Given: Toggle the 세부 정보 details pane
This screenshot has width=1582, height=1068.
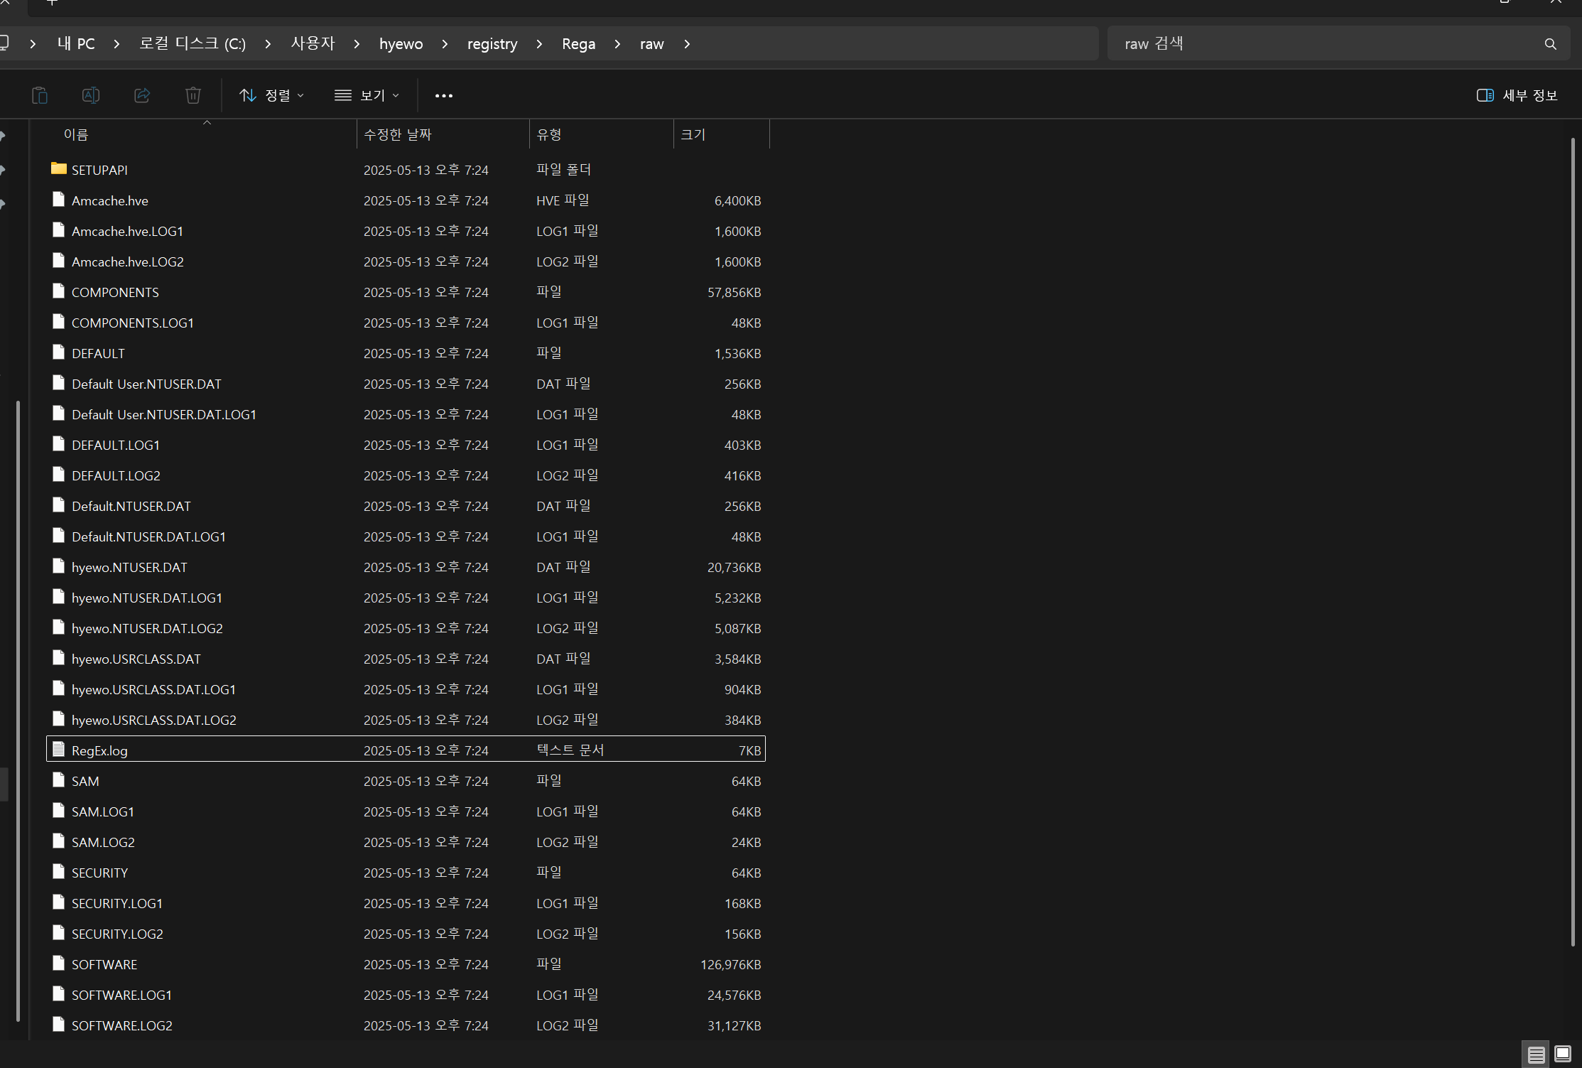Looking at the screenshot, I should click(1517, 95).
